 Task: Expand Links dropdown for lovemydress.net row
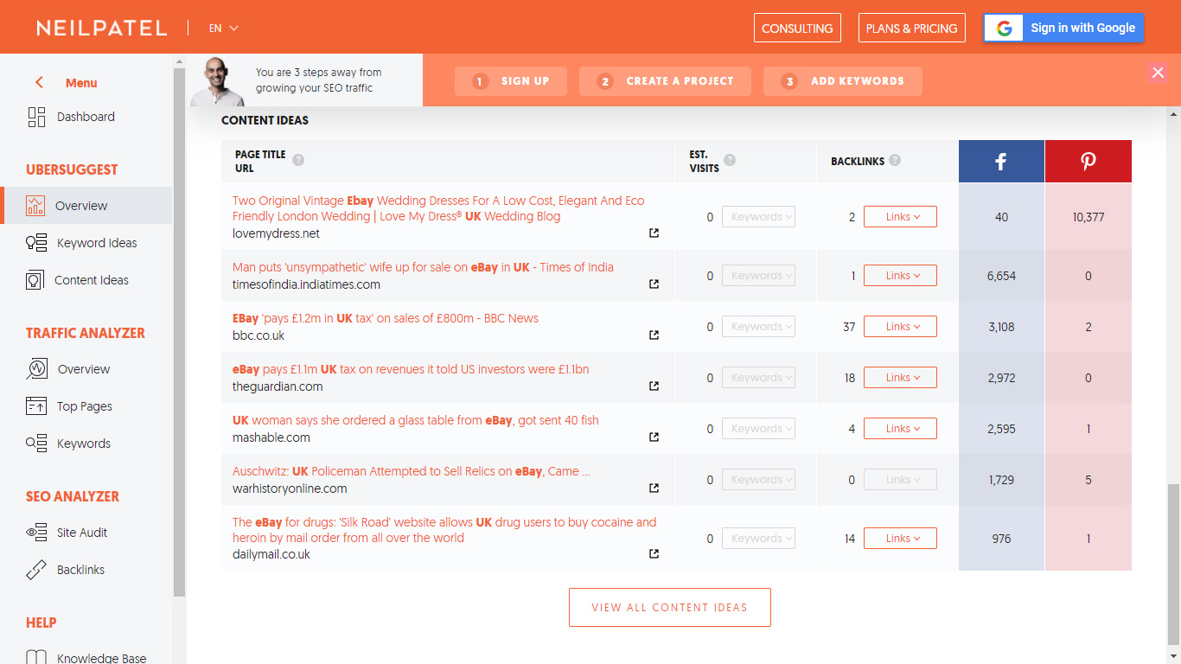(900, 217)
